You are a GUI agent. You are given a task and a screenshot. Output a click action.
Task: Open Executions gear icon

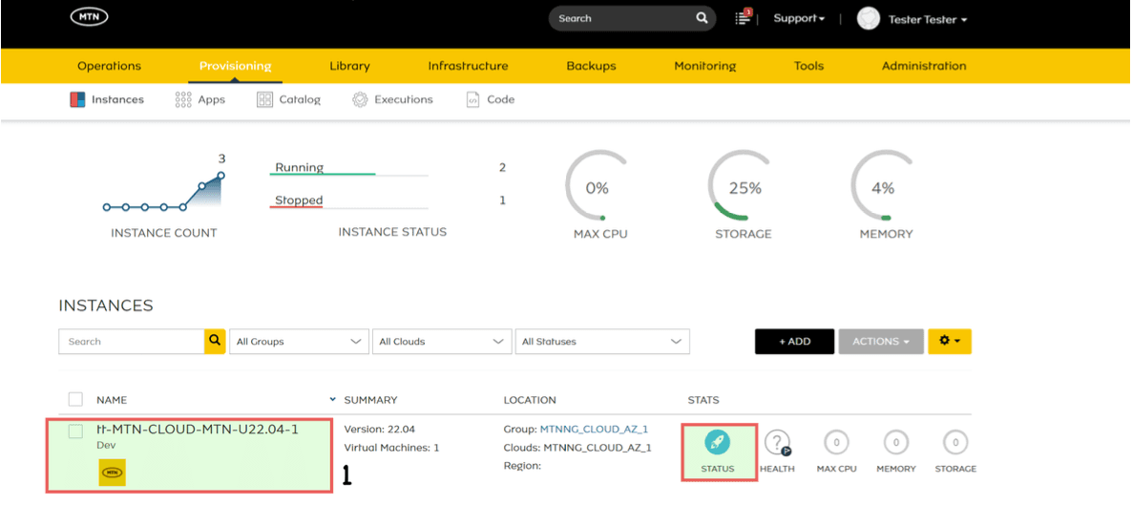pos(360,99)
